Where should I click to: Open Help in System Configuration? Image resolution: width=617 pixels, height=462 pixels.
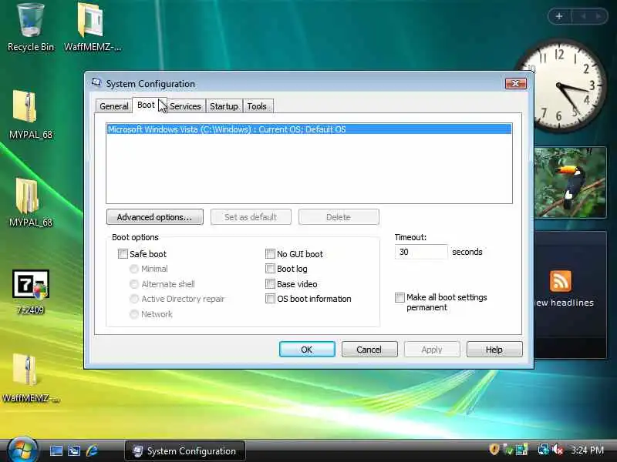[494, 350]
